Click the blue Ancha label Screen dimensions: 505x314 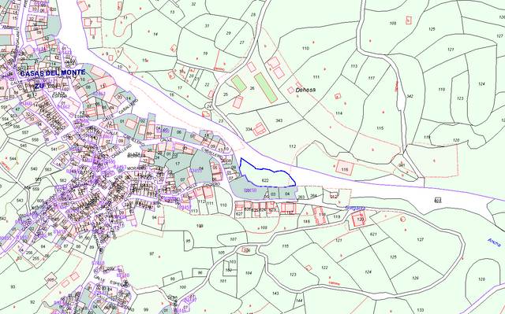click(495, 242)
